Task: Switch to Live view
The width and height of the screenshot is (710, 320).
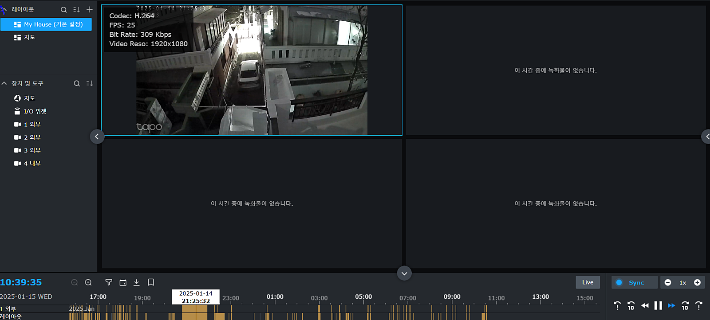Action: pos(588,282)
